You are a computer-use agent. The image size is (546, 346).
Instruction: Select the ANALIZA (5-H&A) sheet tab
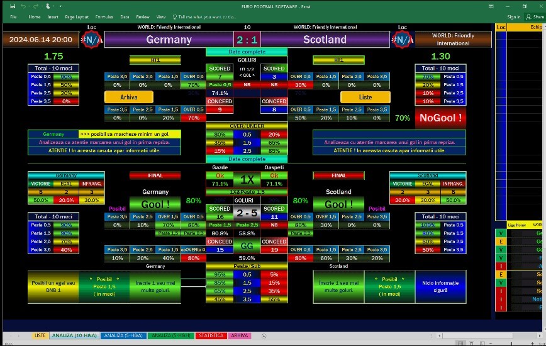[123, 335]
